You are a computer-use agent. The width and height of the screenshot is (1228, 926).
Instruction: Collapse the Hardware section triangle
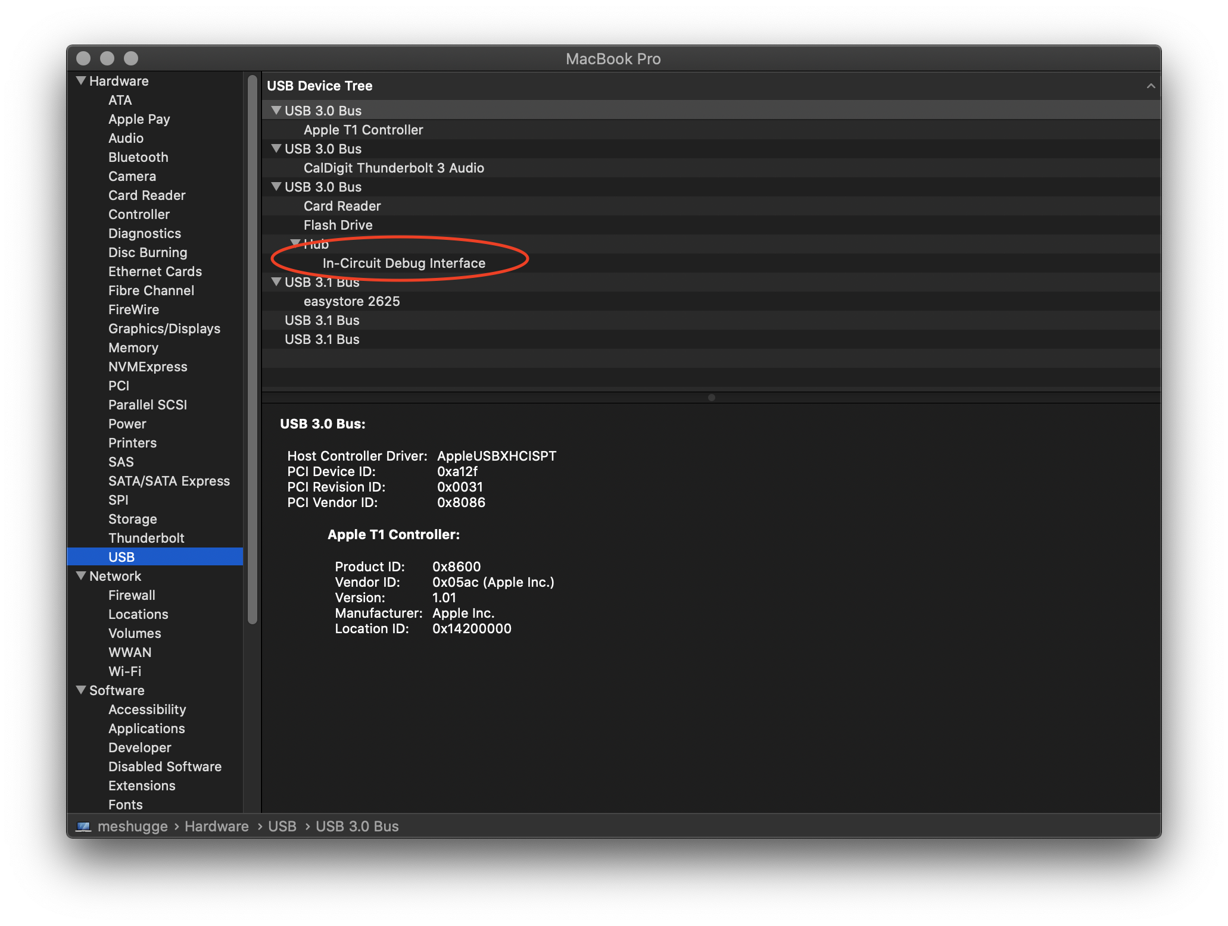(x=82, y=80)
